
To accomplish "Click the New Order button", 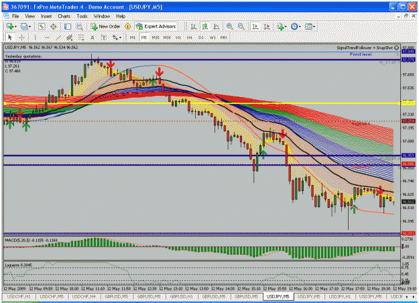I will [105, 26].
